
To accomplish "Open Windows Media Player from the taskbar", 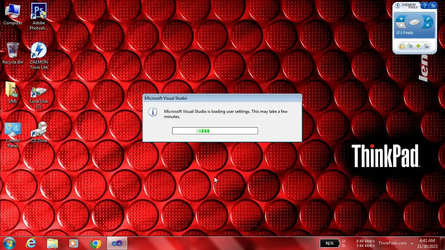I will [74, 243].
